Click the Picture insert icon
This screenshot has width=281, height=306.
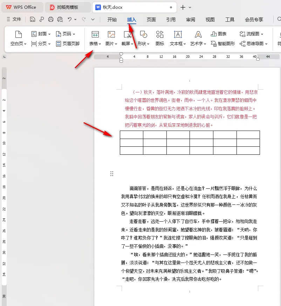111,34
